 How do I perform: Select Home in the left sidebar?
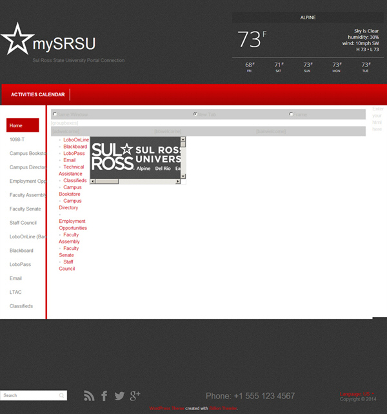pos(23,125)
